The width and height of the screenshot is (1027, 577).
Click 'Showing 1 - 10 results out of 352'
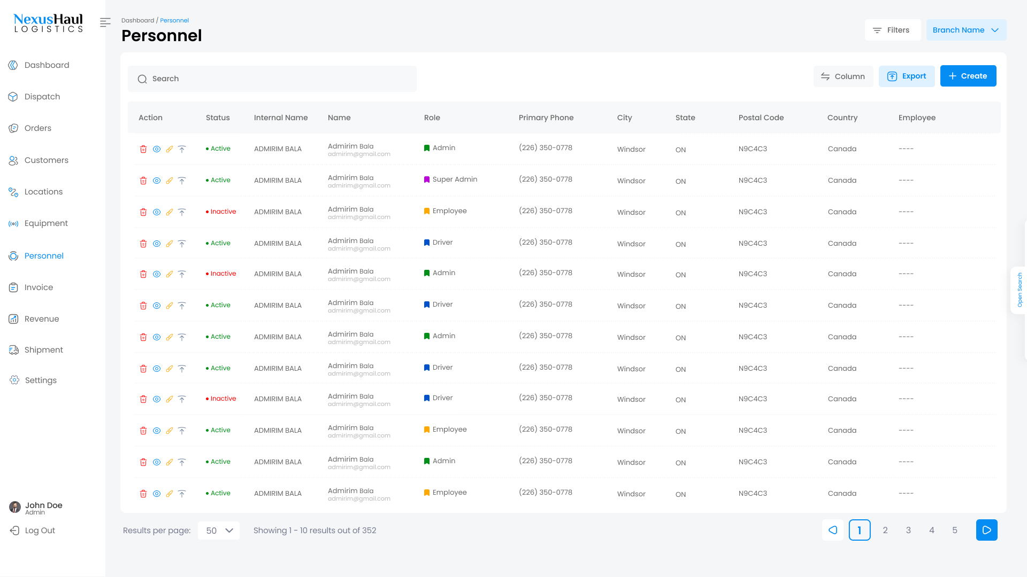pos(315,531)
